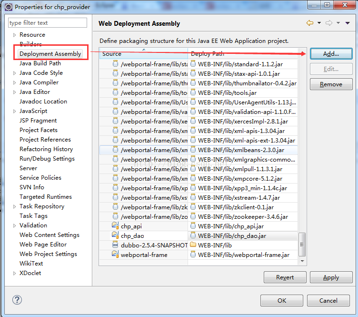This screenshot has width=358, height=317.
Task: Click jar icon beside WEB-INF/lib/tools.jar
Action: [x=193, y=92]
